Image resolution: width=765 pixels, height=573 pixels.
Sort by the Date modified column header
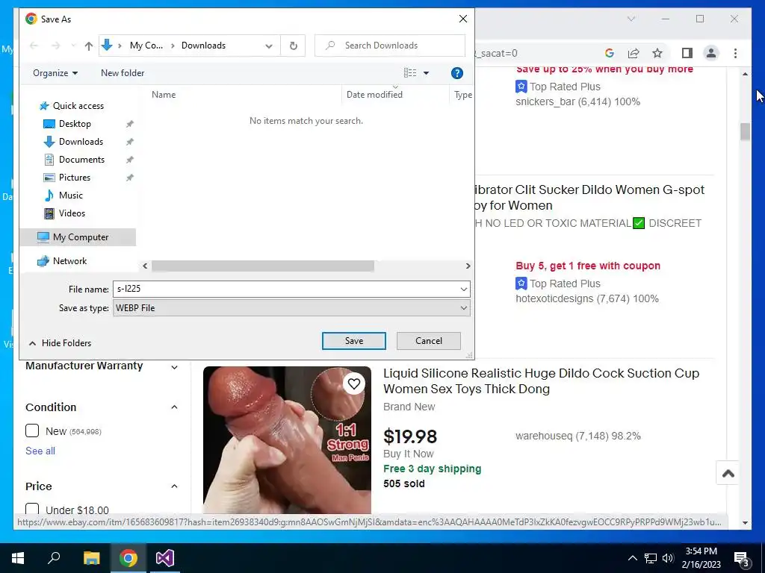tap(374, 95)
